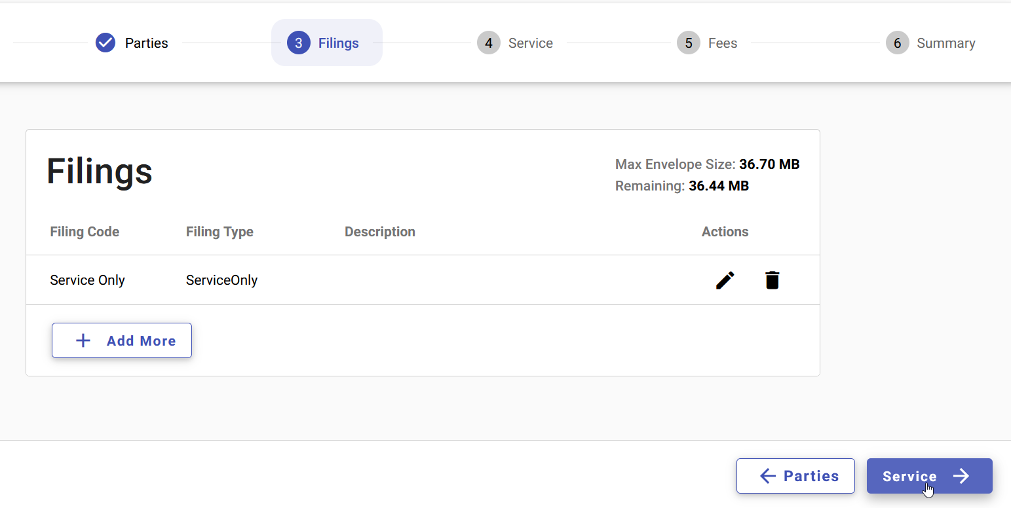Click the Filing Code column header
Screen dimensions: 1011x508
click(x=85, y=232)
